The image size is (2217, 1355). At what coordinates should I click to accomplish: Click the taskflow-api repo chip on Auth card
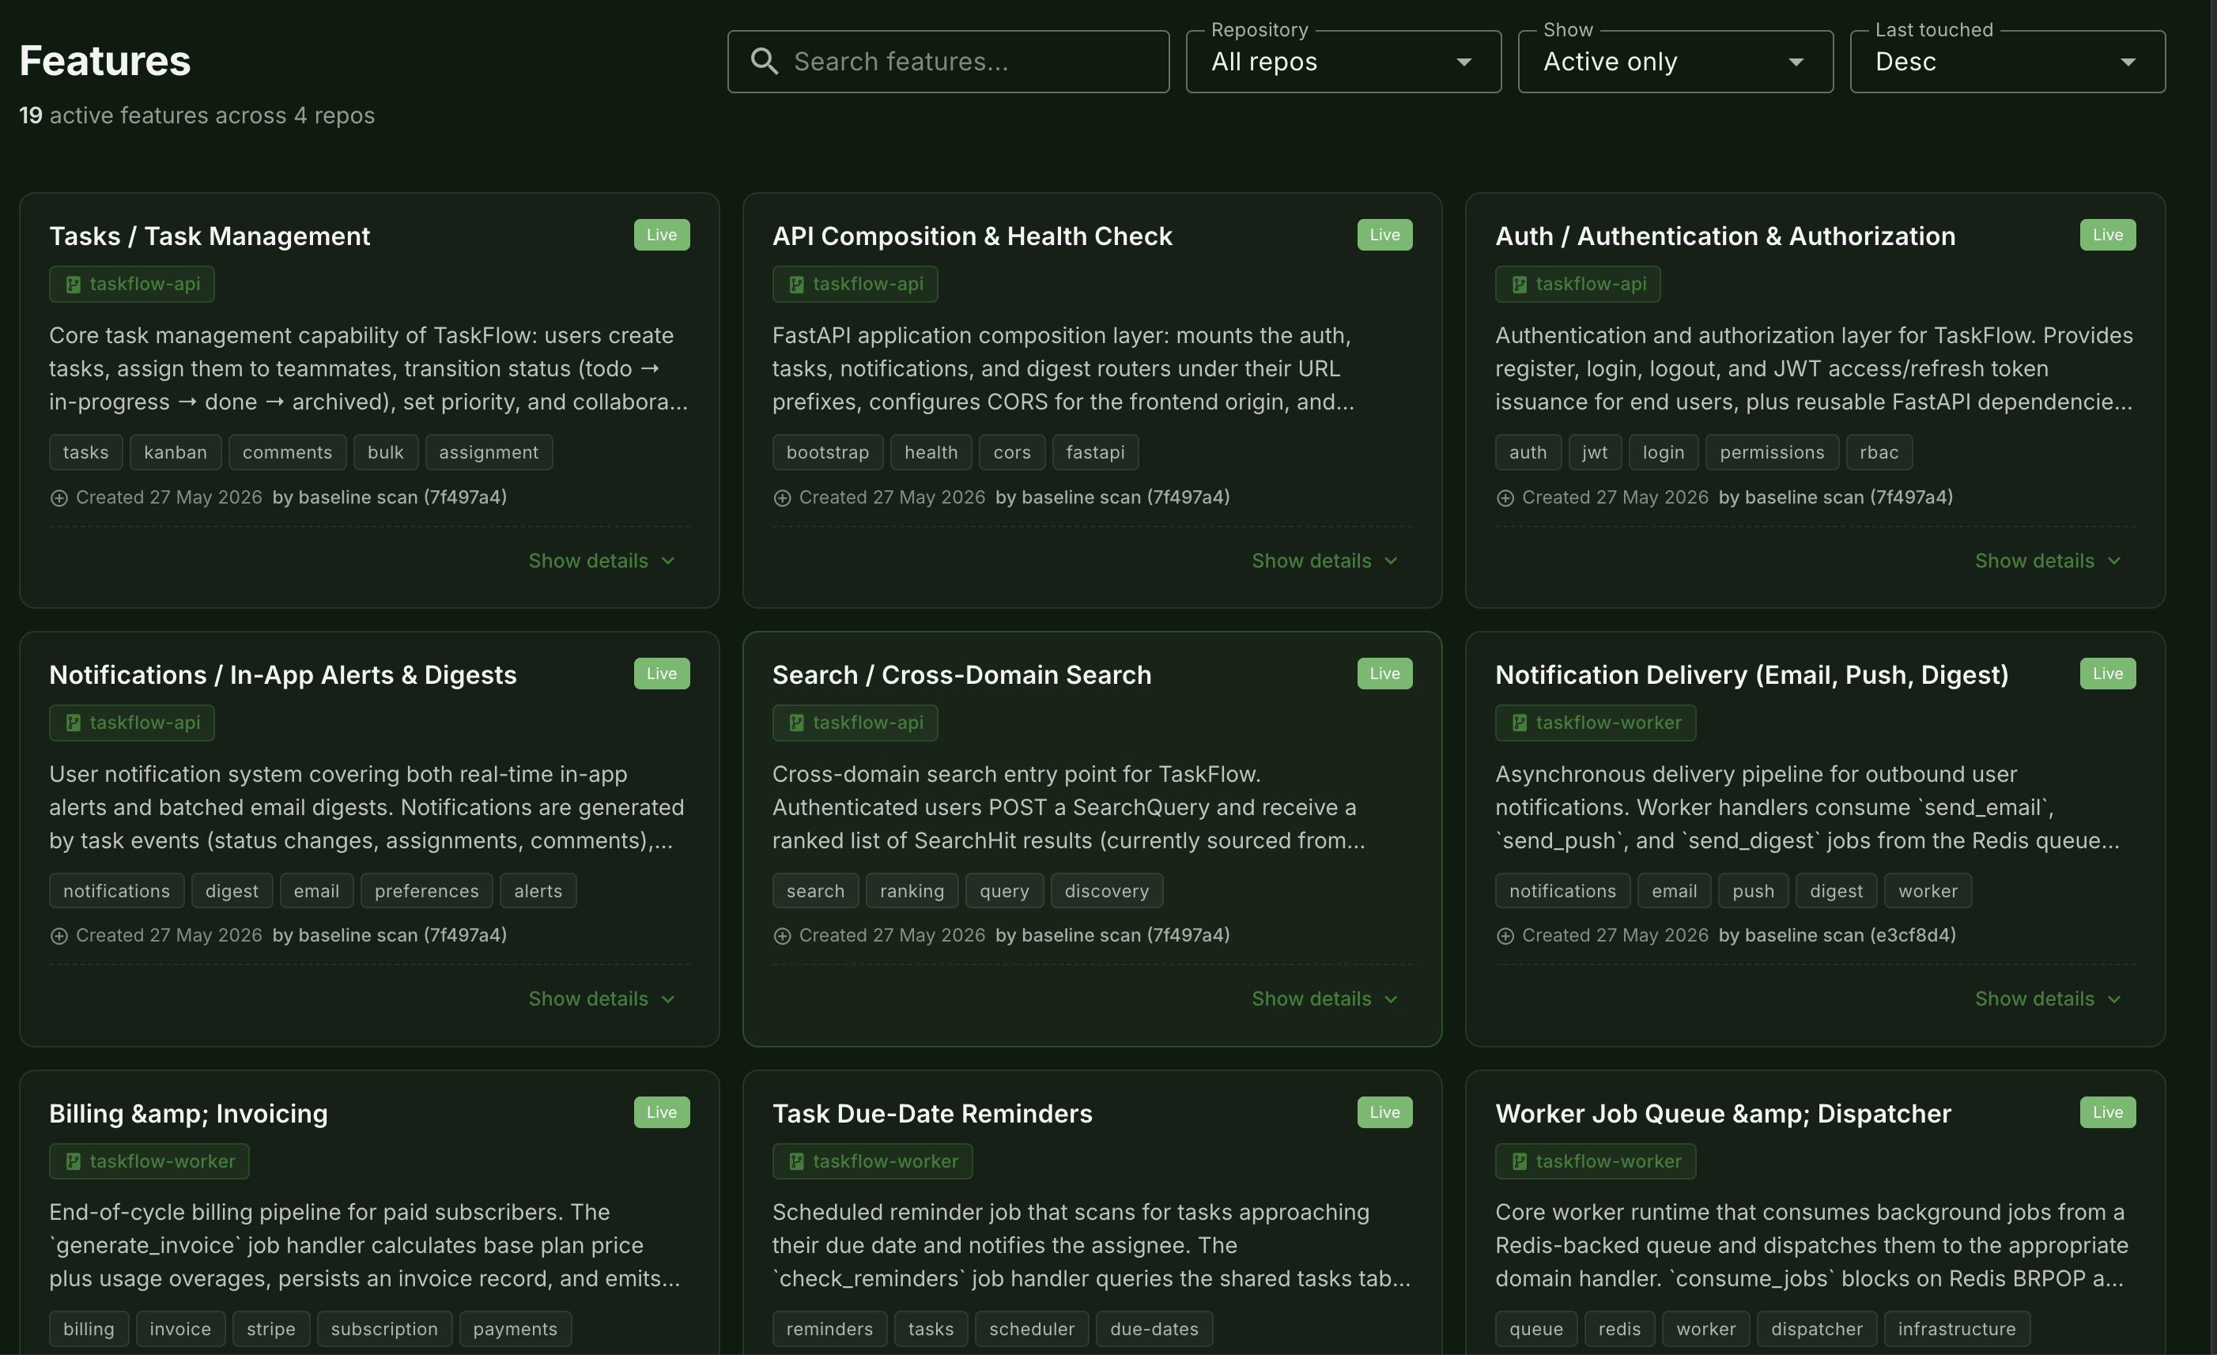(x=1577, y=285)
